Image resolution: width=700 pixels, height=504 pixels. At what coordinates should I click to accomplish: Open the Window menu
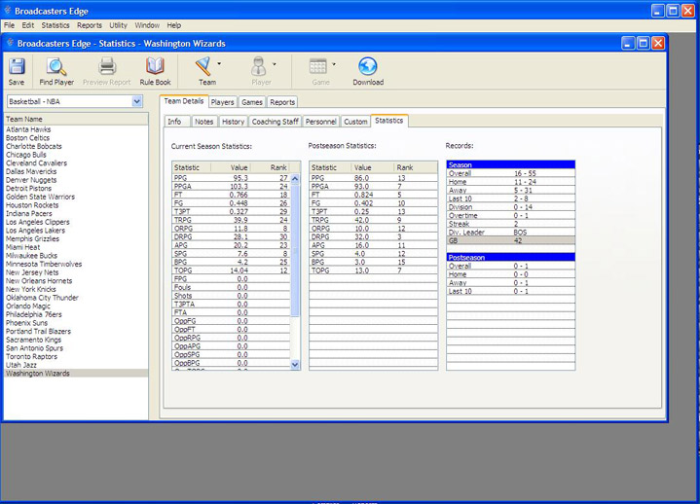[147, 25]
